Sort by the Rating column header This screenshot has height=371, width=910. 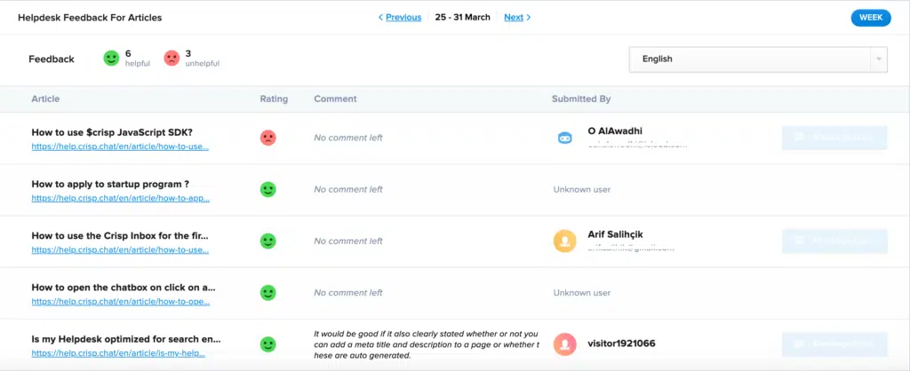pos(274,99)
